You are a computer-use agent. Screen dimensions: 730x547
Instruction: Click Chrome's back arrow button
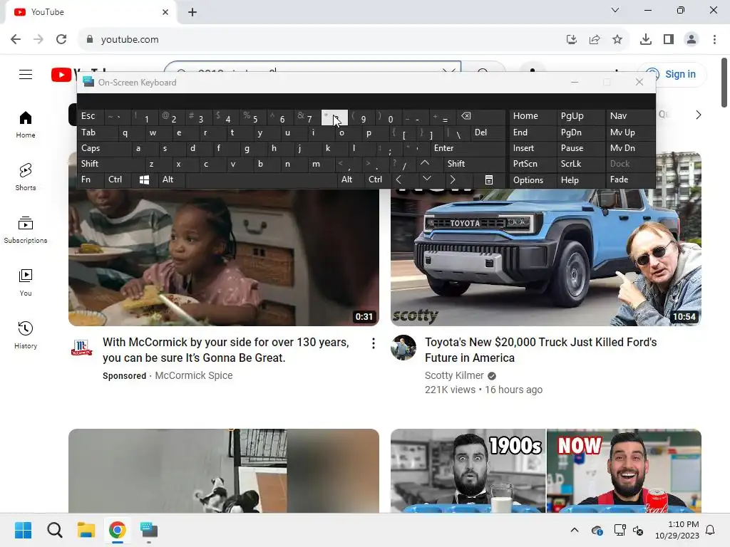pos(16,39)
